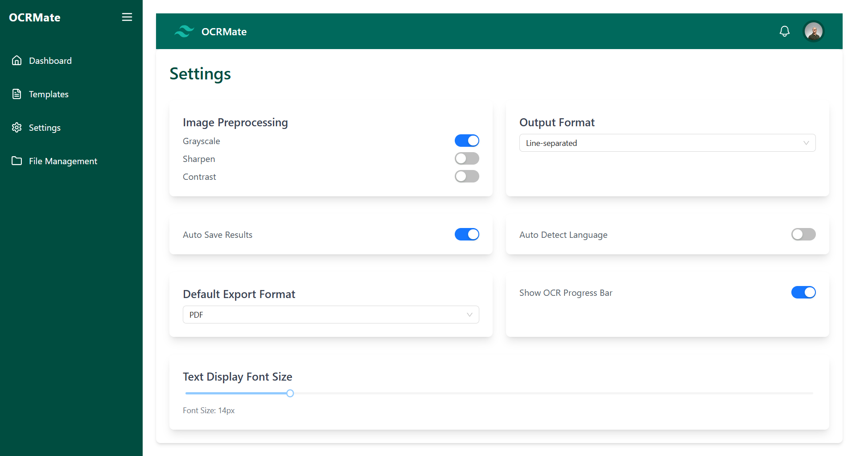
Task: Click the user profile avatar
Action: click(x=813, y=31)
